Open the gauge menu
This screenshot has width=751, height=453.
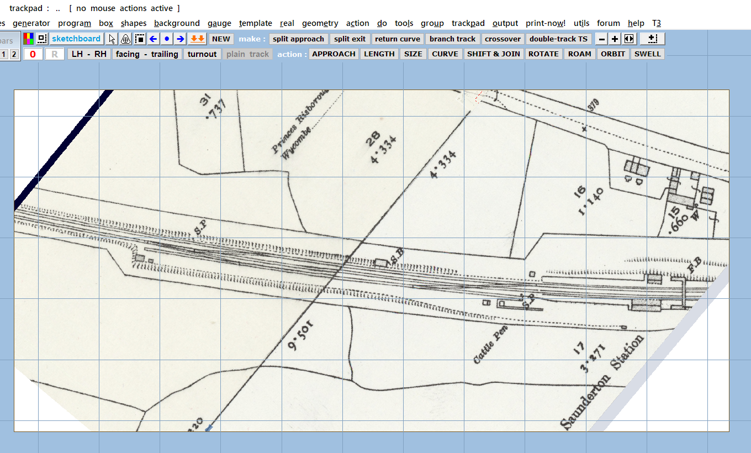tap(220, 23)
